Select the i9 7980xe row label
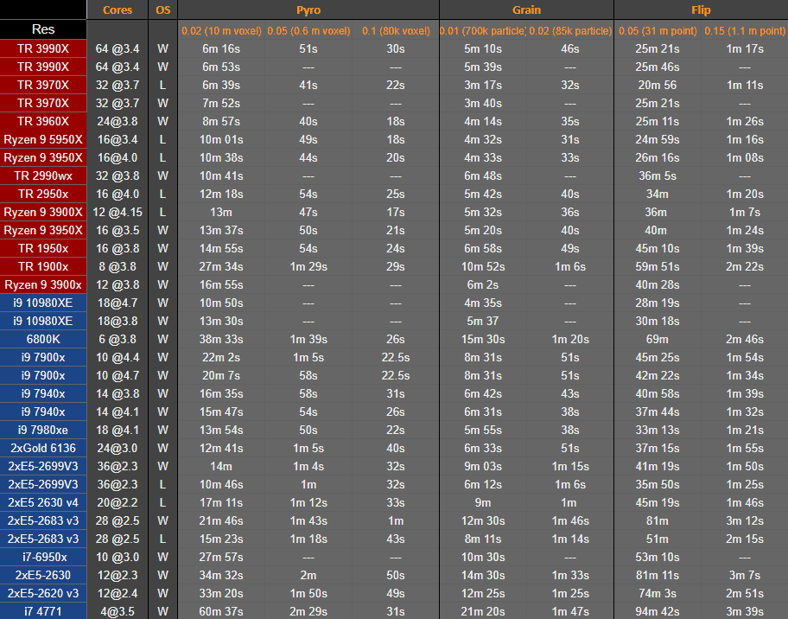Screen dimensions: 788x619 pyautogui.click(x=43, y=430)
